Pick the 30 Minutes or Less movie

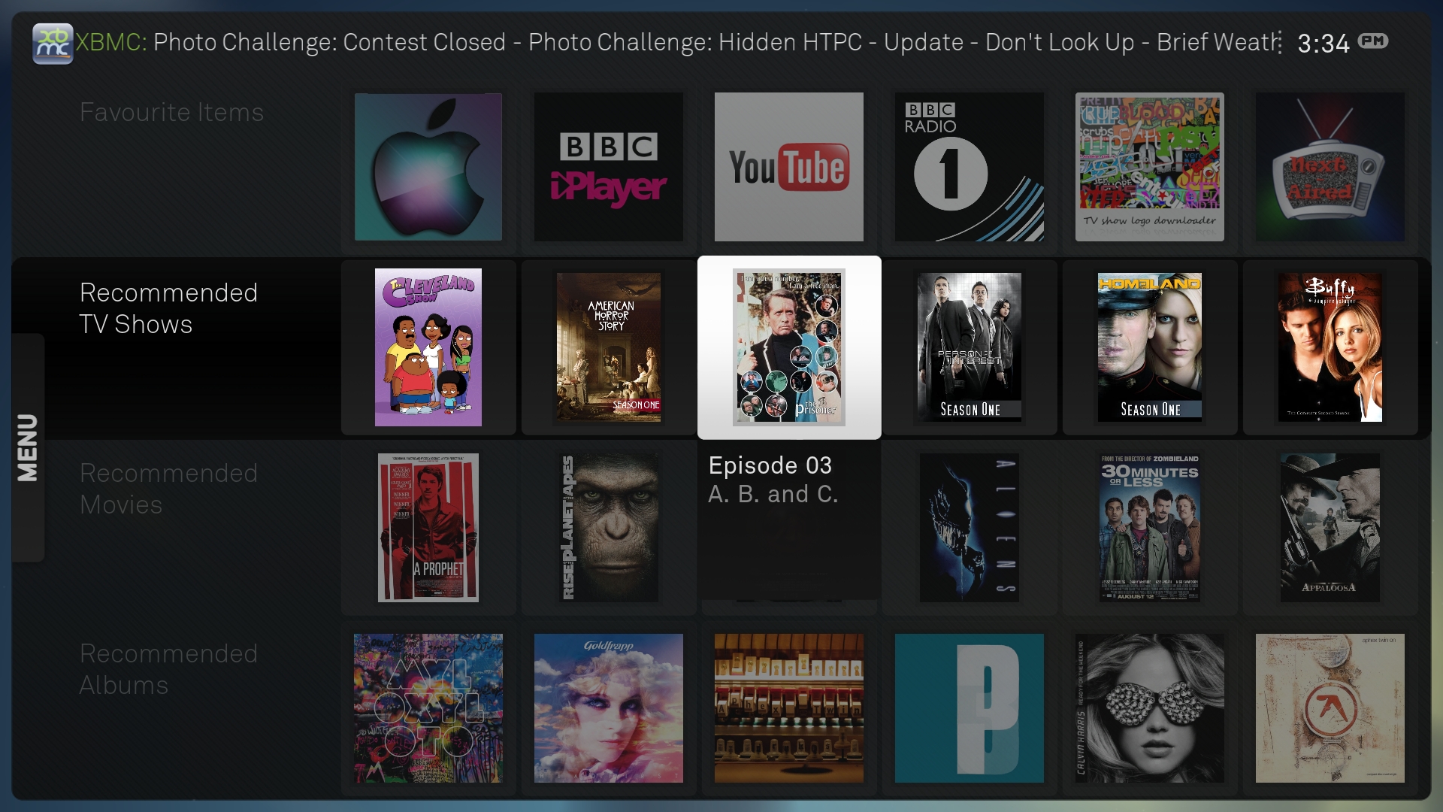click(x=1149, y=528)
